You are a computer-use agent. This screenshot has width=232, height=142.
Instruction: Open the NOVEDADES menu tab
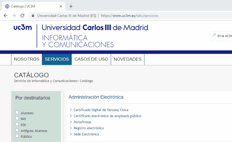128,59
